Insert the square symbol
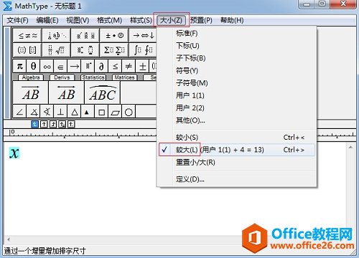Viewport: 359px width, 258px height. coord(101,112)
